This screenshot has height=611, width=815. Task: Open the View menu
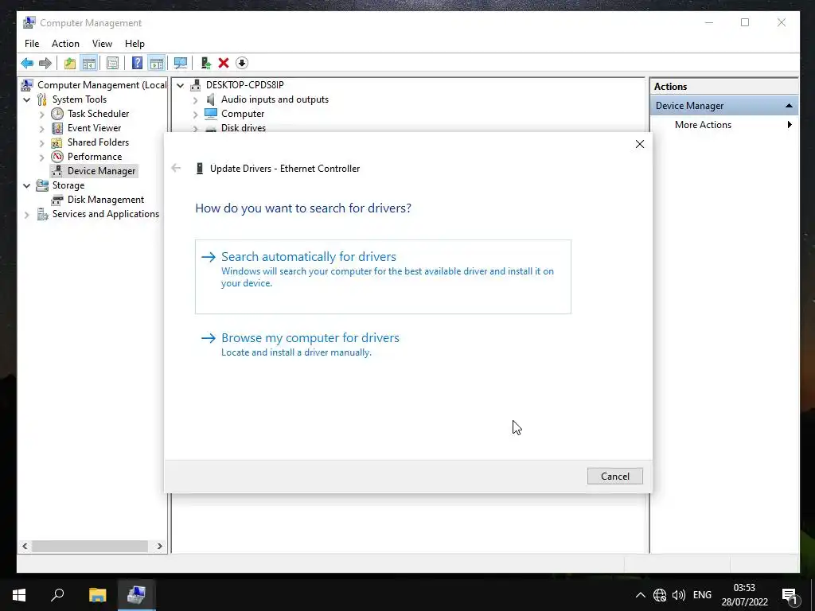[x=103, y=44]
